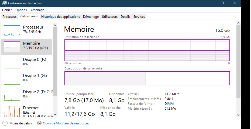Open the Affichage menu
Screen dimensions: 251x129
click(37, 10)
